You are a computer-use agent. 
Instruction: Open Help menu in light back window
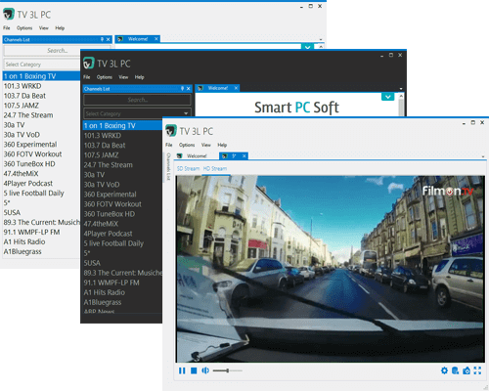coord(60,28)
